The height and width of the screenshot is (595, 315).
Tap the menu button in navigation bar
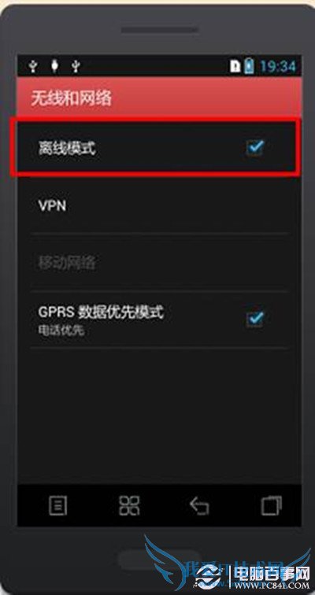click(58, 505)
